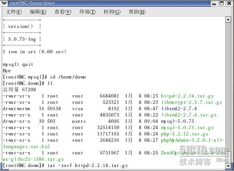Click file size 9731967
Screen dimensions: 234x171
point(109,153)
